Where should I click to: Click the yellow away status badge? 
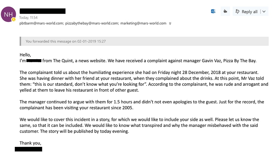(x=13, y=19)
